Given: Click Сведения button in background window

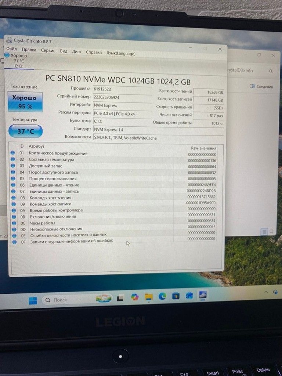Looking at the screenshot, I should click(x=261, y=86).
